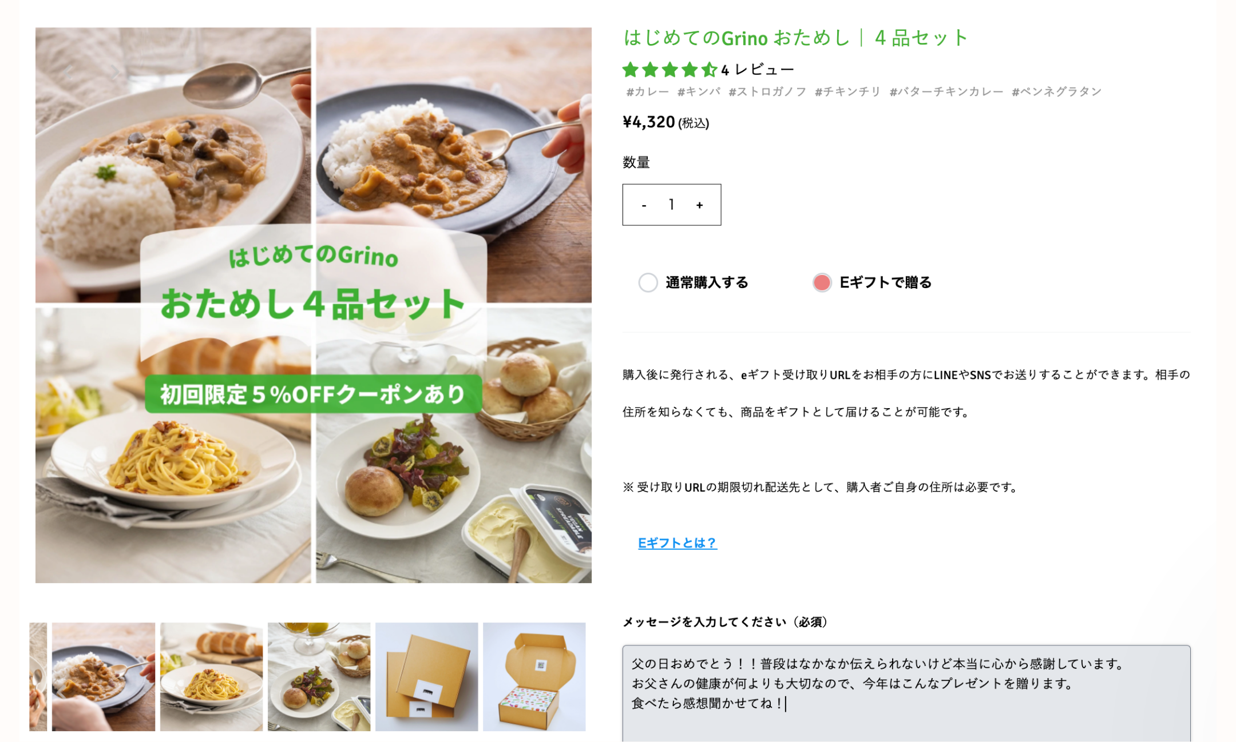Open the 4 レビュー reviews link
1236x742 pixels.
758,70
